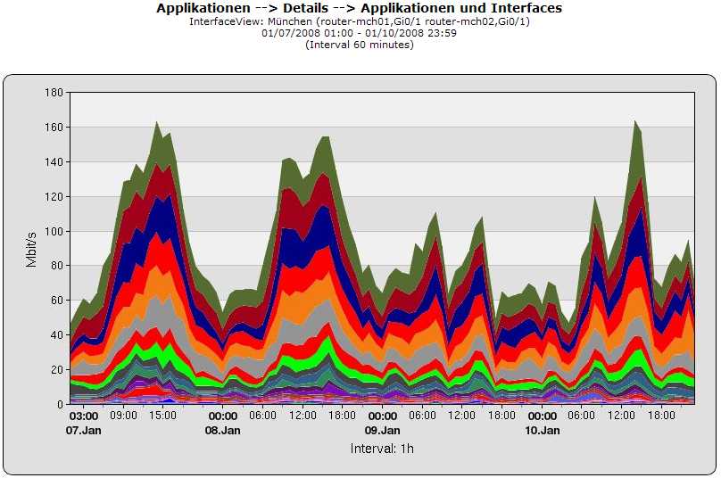This screenshot has width=721, height=478.
Task: Click the date range 01/07/2008 - 01/10/2008 text
Action: tap(360, 33)
